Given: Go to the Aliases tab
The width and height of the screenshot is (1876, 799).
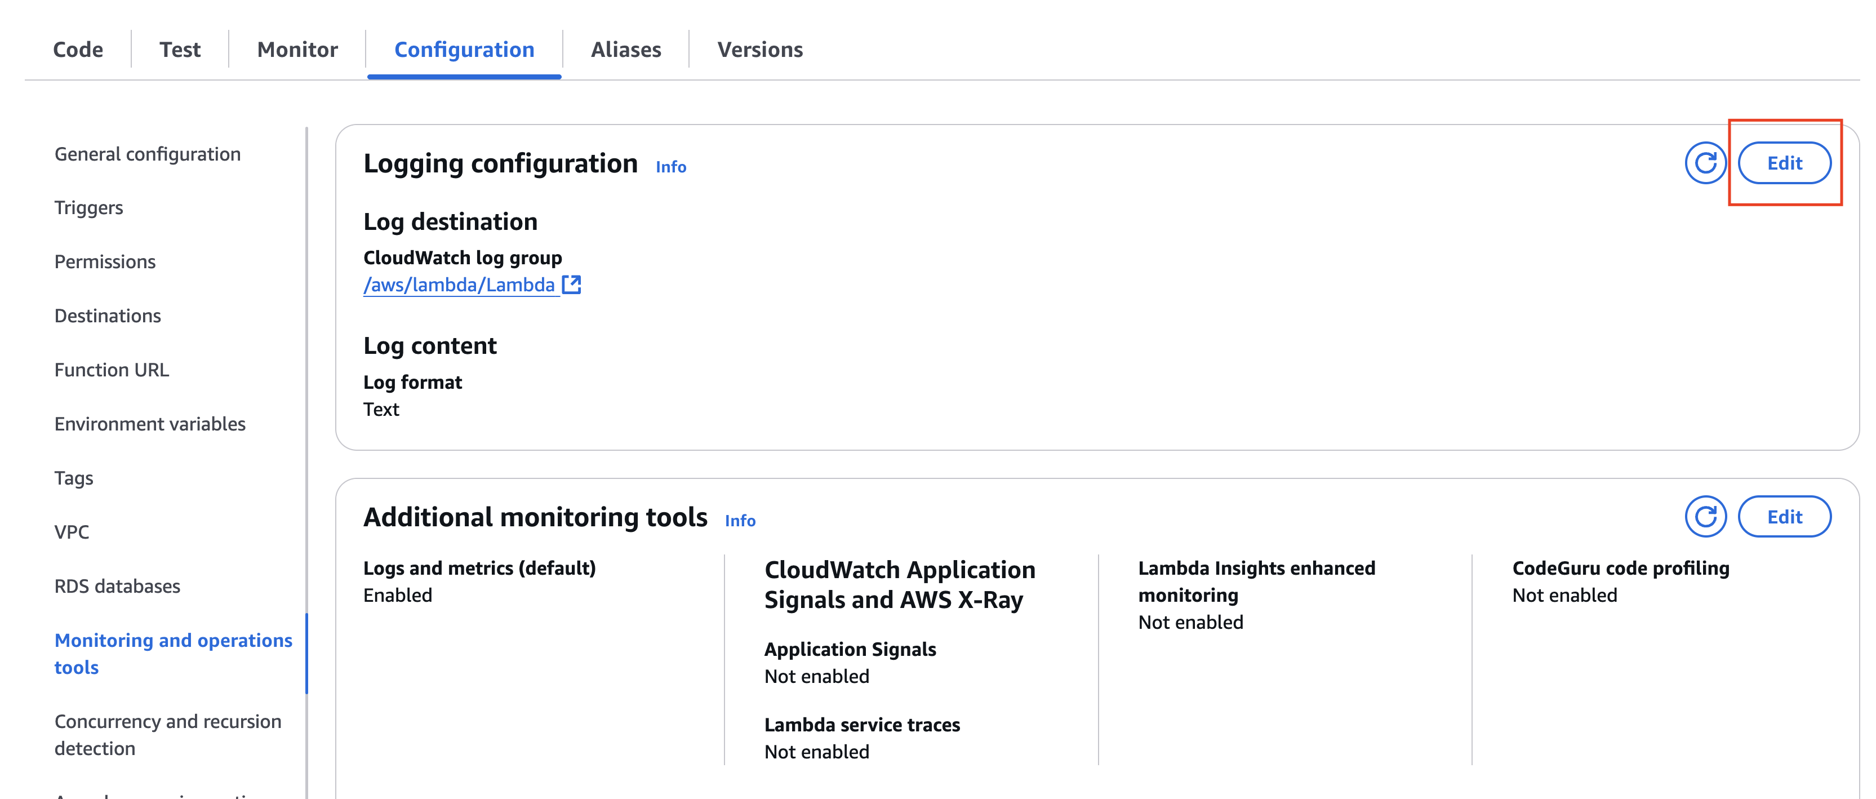Looking at the screenshot, I should click(625, 50).
